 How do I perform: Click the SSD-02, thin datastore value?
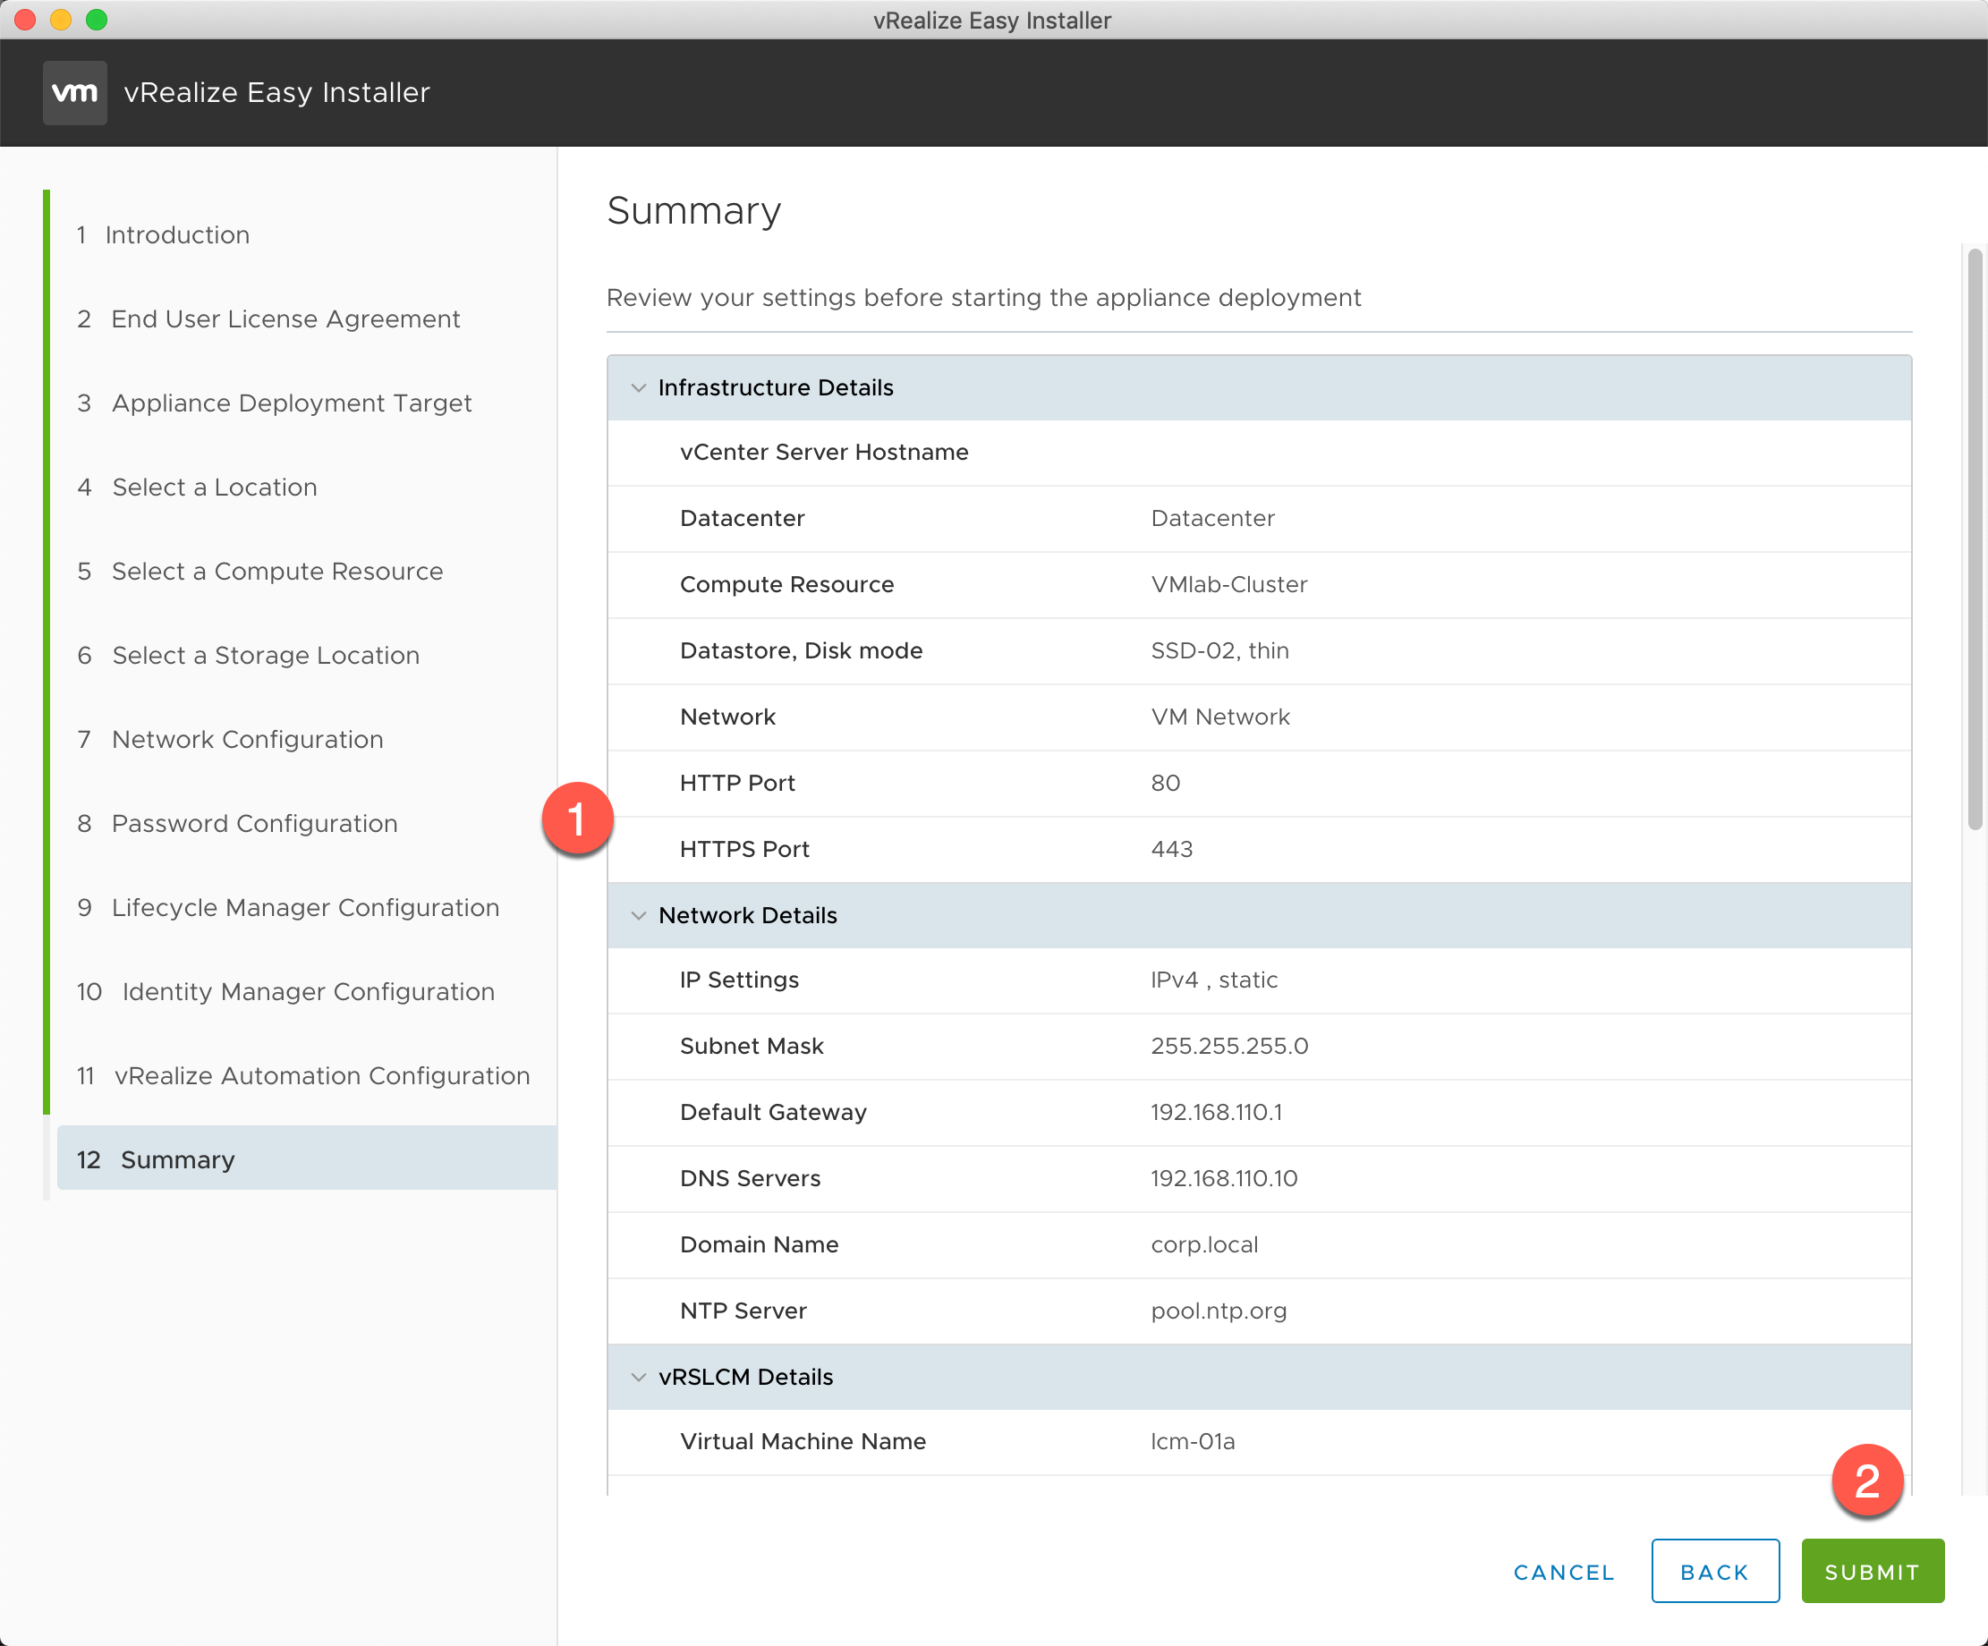[1219, 651]
